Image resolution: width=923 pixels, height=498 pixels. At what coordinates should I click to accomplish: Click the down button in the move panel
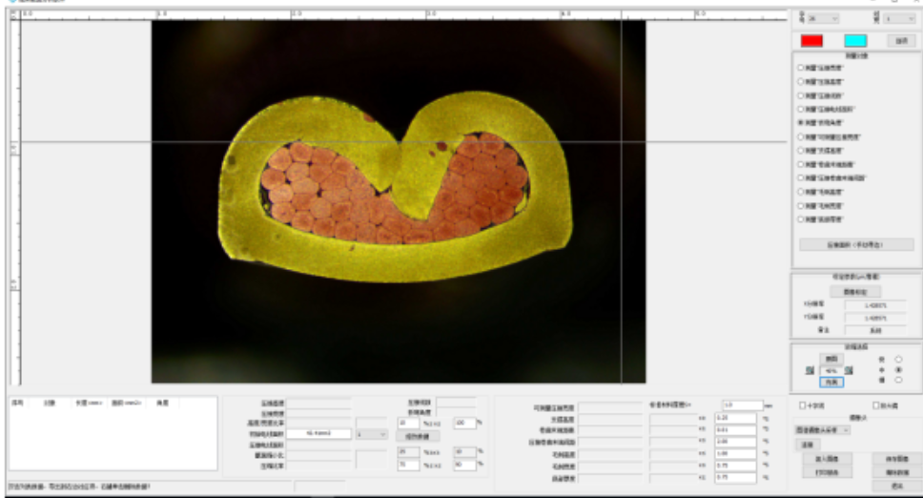(x=831, y=382)
